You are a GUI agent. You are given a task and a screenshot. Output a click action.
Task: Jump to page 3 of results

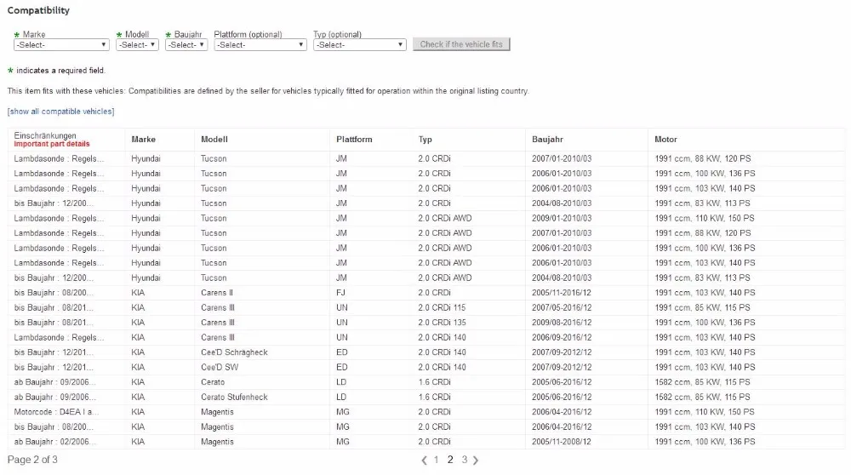464,460
